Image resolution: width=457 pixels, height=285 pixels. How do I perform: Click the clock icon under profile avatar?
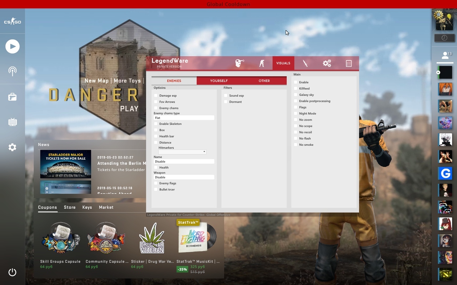[445, 38]
